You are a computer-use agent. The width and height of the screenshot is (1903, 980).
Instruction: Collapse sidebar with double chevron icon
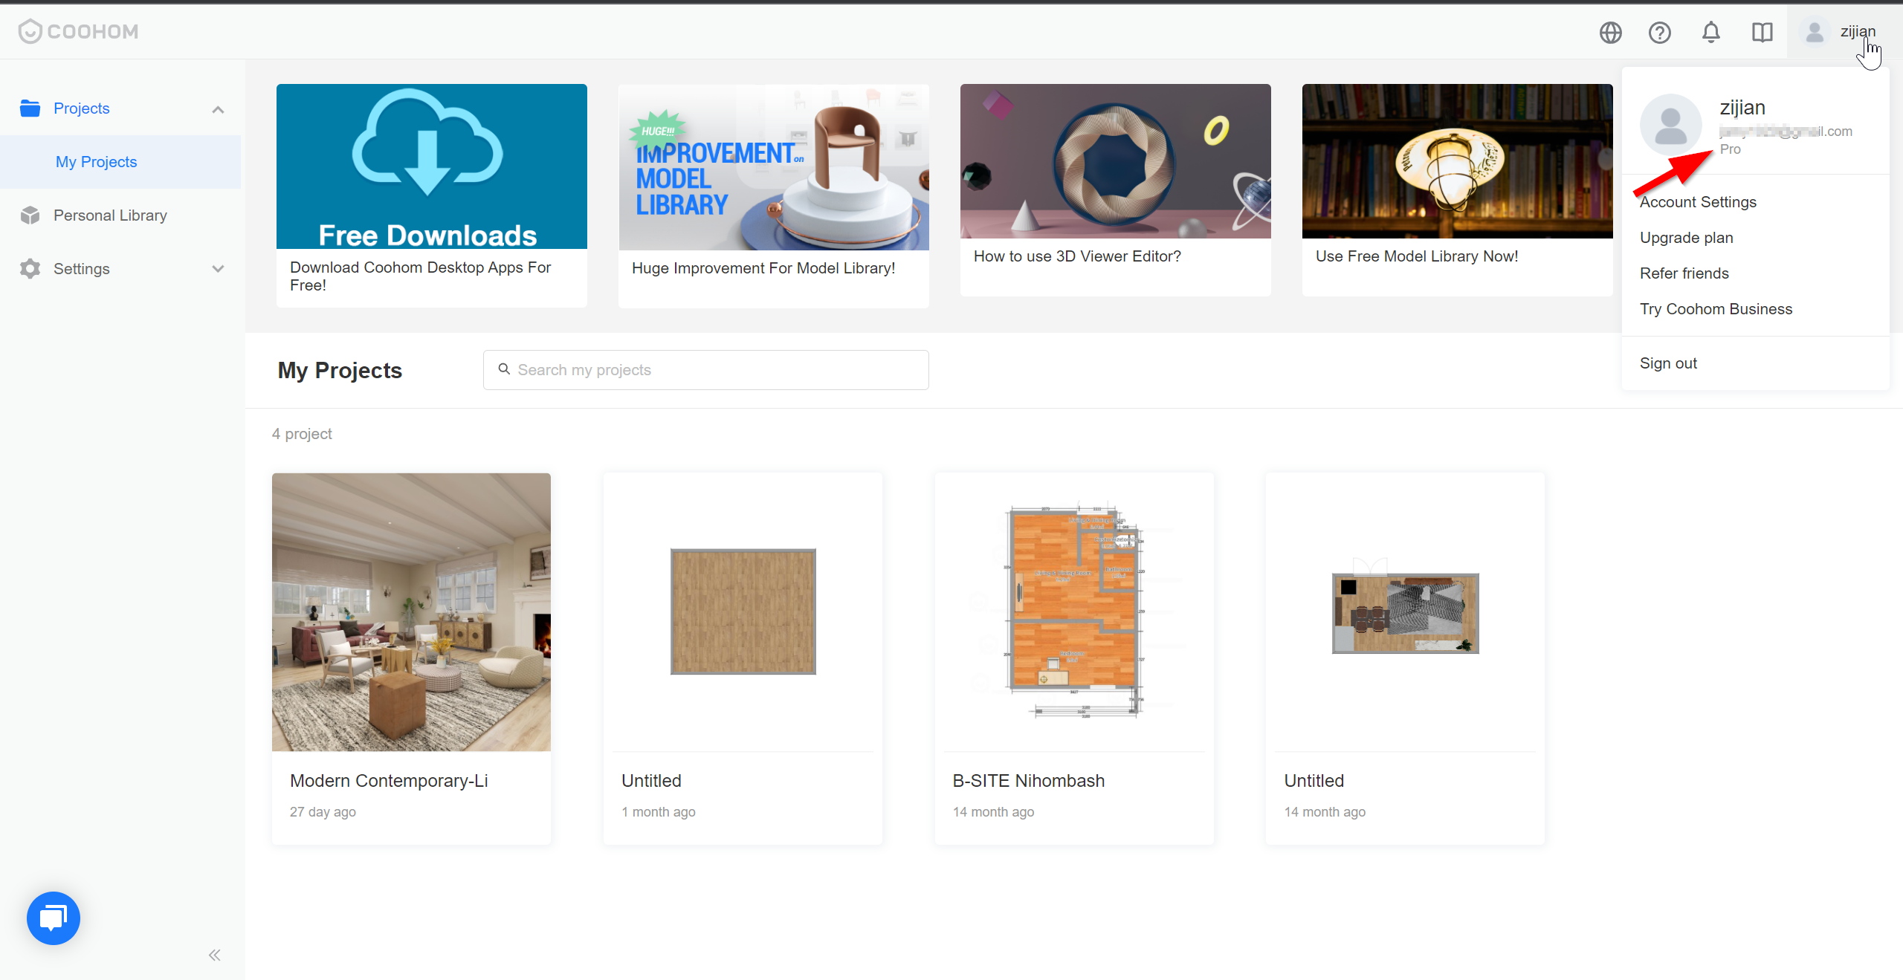[215, 955]
